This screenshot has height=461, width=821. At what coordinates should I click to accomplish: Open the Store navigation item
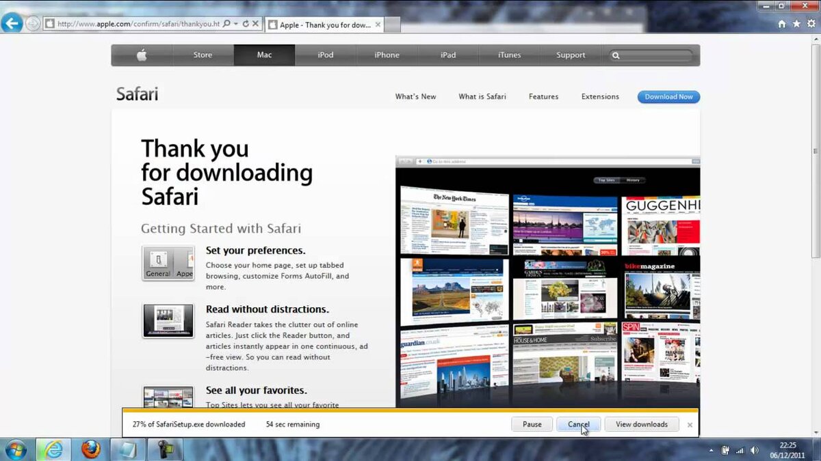point(203,55)
